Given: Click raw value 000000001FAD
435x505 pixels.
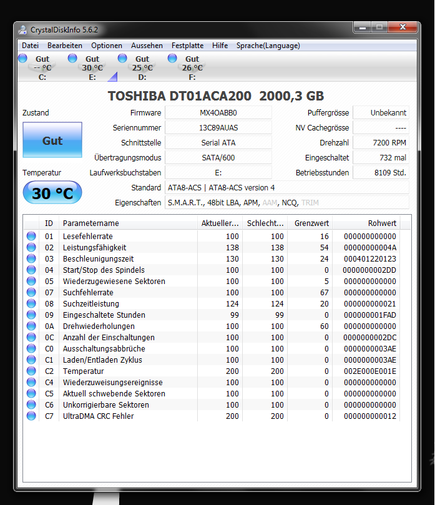Looking at the screenshot, I should coord(370,315).
